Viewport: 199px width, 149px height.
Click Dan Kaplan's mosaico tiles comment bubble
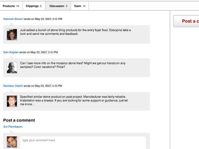[77, 68]
